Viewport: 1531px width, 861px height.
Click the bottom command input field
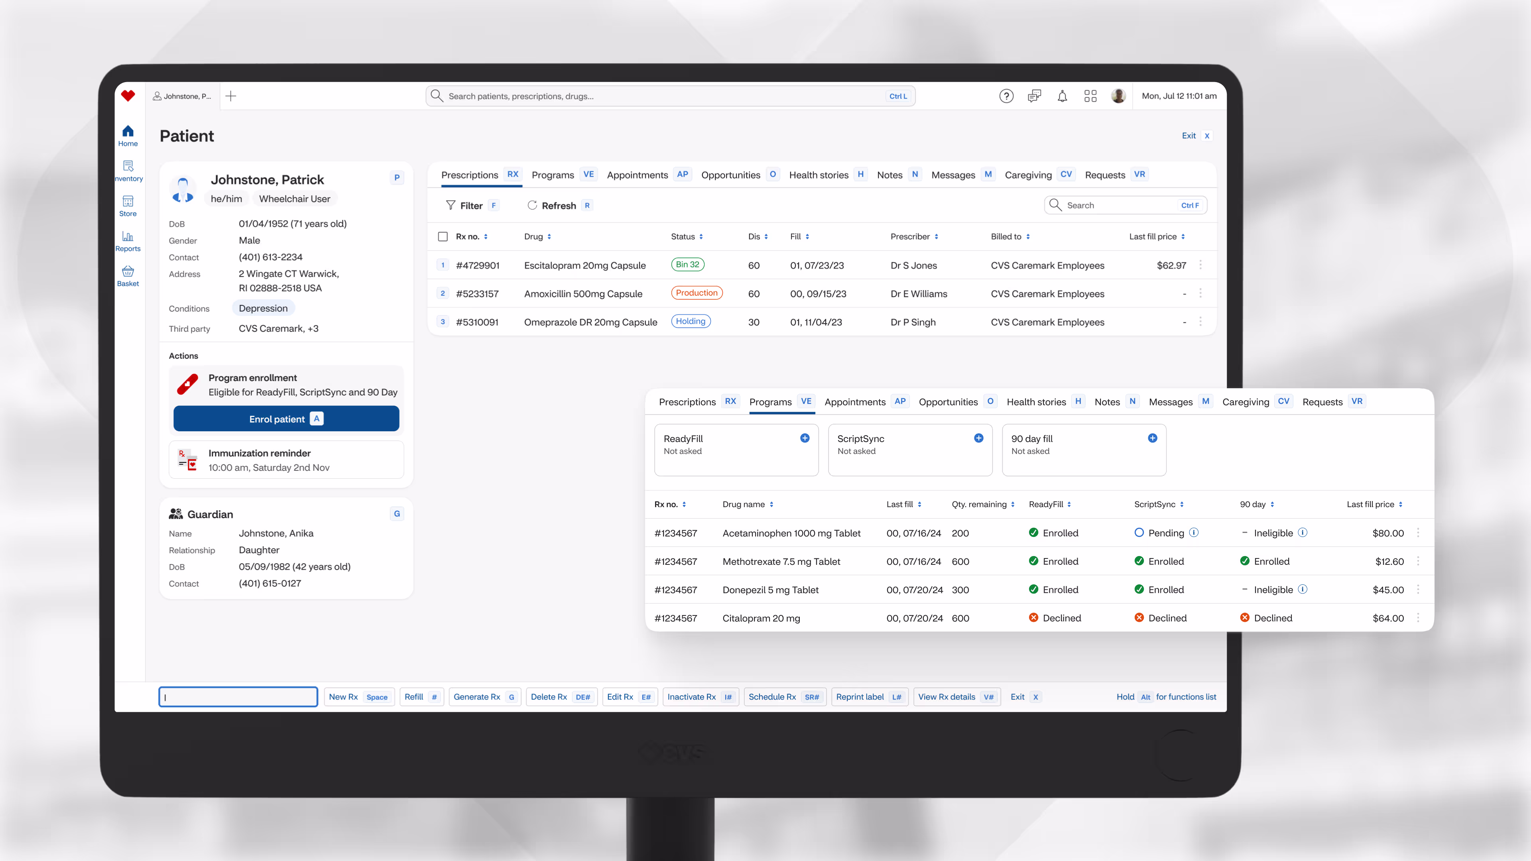[238, 697]
